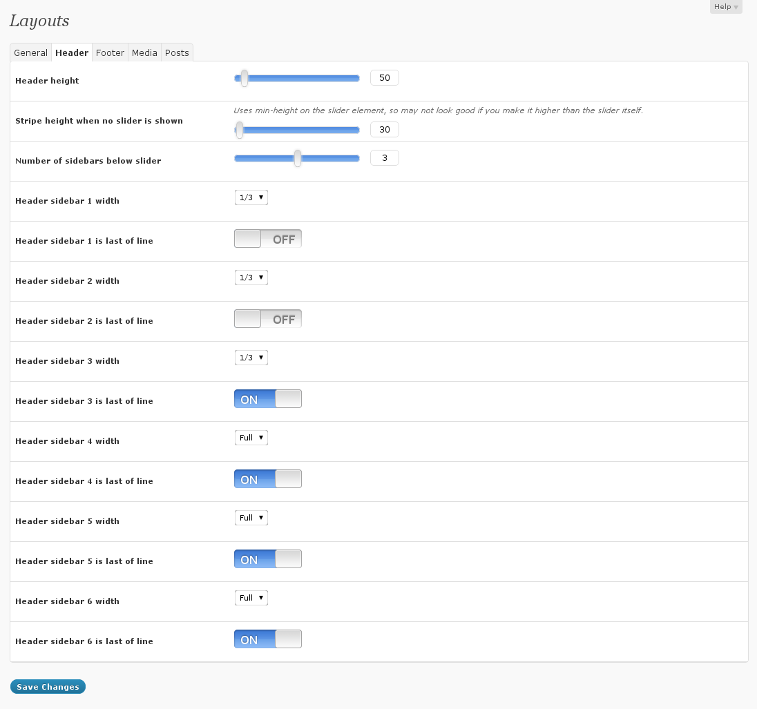Open Header sidebar 4 width dropdown
The width and height of the screenshot is (757, 709).
(x=251, y=438)
